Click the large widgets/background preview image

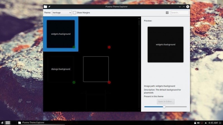[166, 44]
